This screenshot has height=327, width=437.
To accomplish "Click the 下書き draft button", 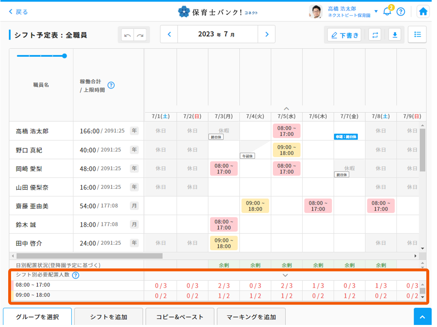I will (x=345, y=35).
